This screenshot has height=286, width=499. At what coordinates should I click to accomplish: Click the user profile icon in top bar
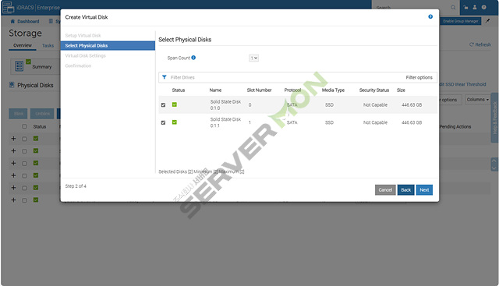pos(475,7)
